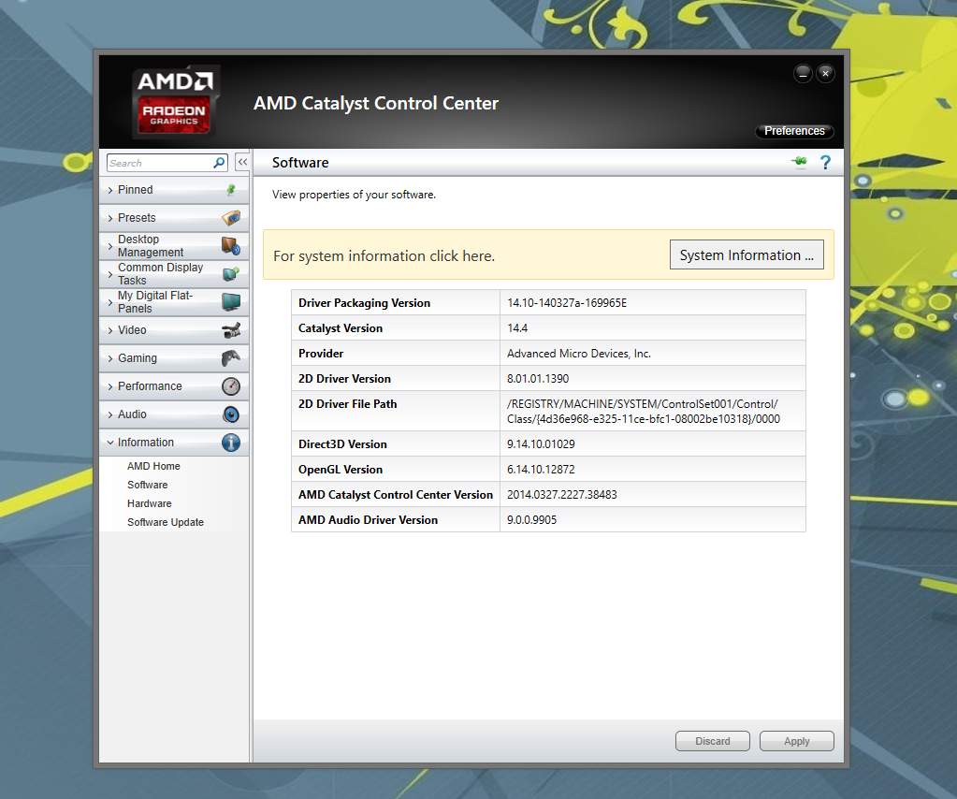Viewport: 957px width, 799px height.
Task: Expand the Pinned section
Action: click(x=174, y=190)
